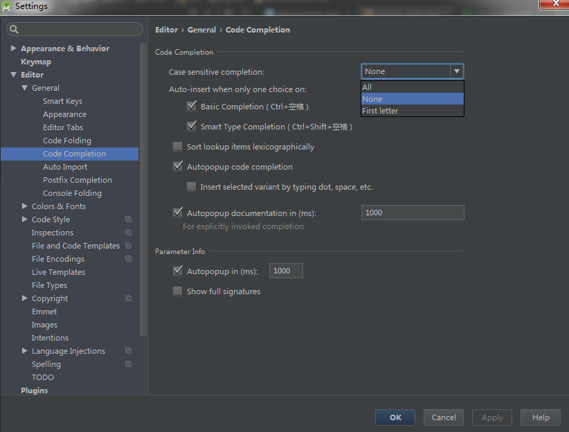Open the Case sensitive completion dropdown arrow
Screen dimensions: 569x432
point(456,71)
